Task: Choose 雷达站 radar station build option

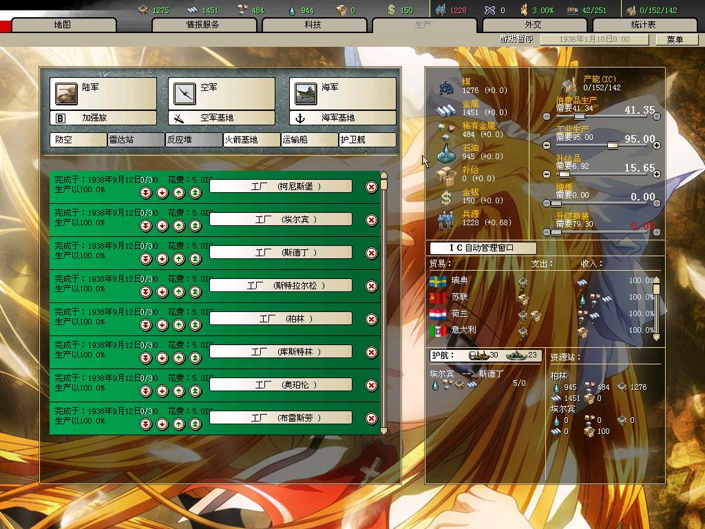Action: click(136, 140)
